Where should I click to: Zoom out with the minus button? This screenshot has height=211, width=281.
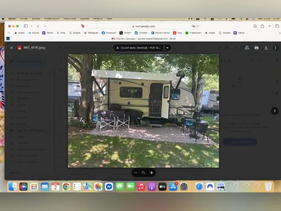point(136,172)
